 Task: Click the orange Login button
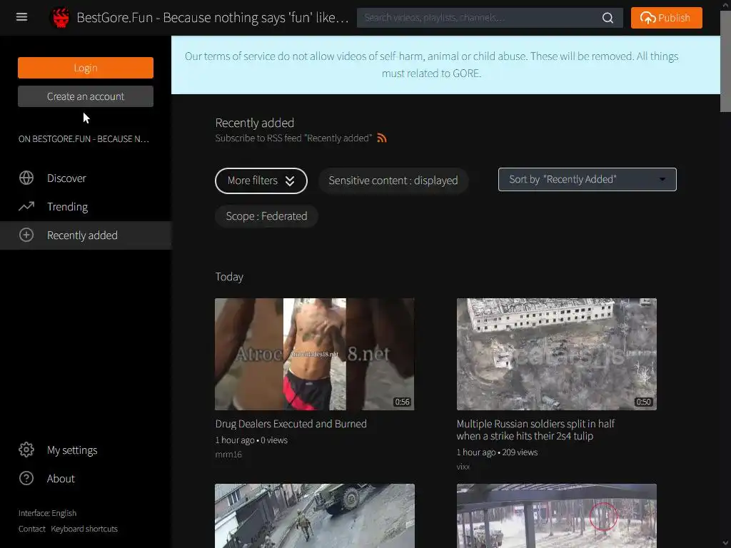coord(86,68)
